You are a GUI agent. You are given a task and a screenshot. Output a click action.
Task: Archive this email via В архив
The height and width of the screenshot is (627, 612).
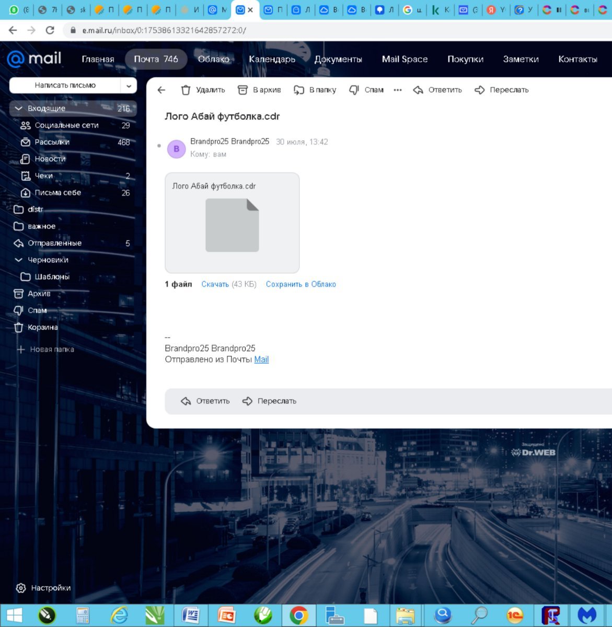coord(259,90)
